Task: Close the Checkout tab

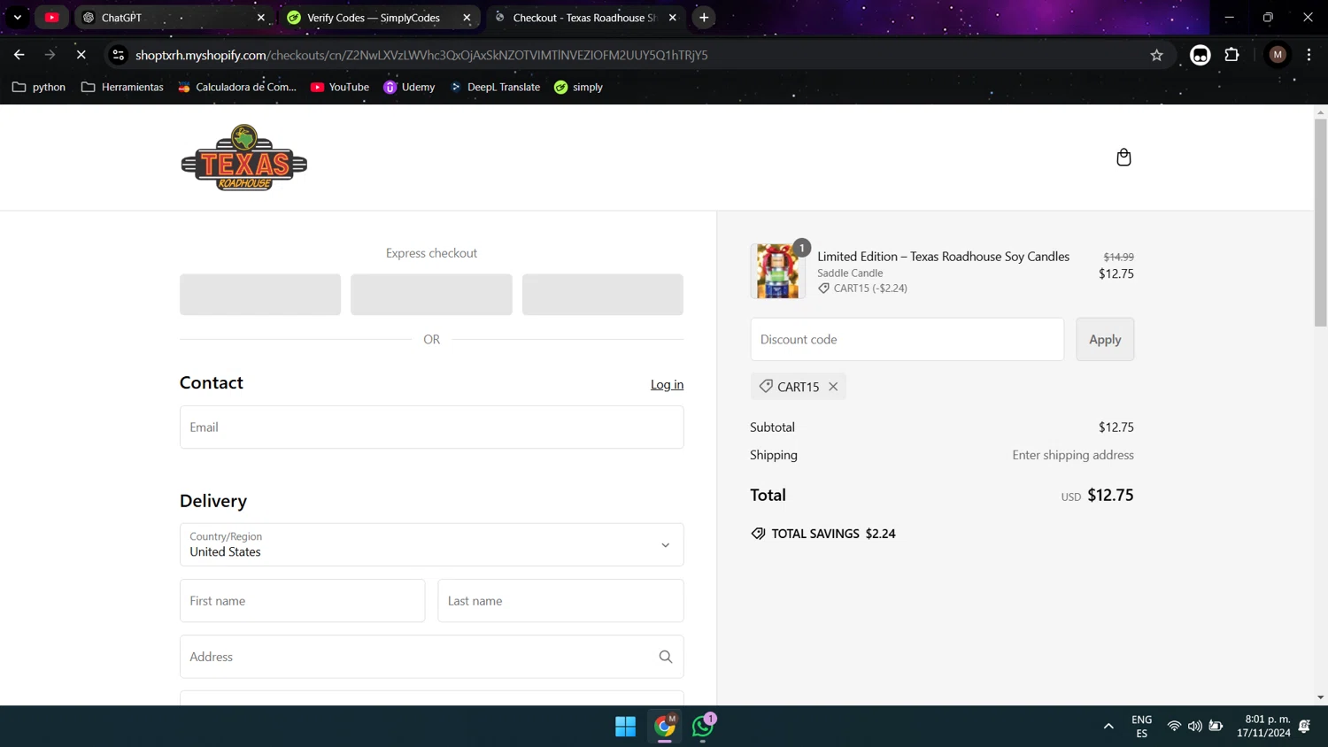Action: [673, 18]
